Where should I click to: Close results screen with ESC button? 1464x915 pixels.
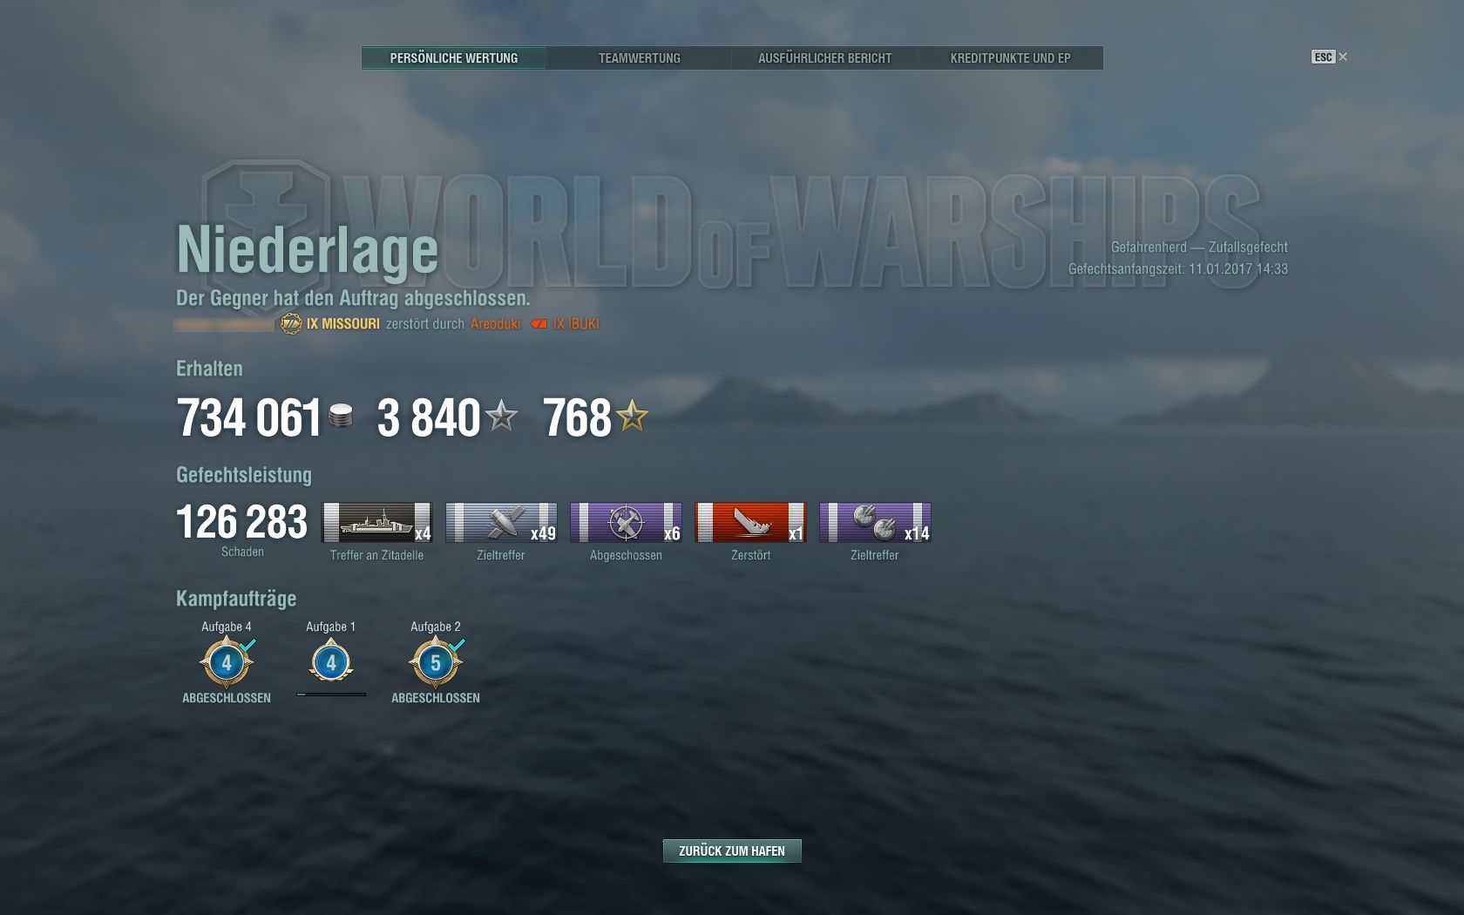pos(1330,57)
